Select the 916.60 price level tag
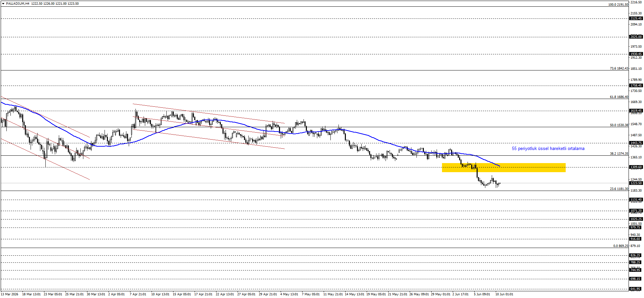The height and width of the screenshot is (298, 644). click(x=636, y=239)
